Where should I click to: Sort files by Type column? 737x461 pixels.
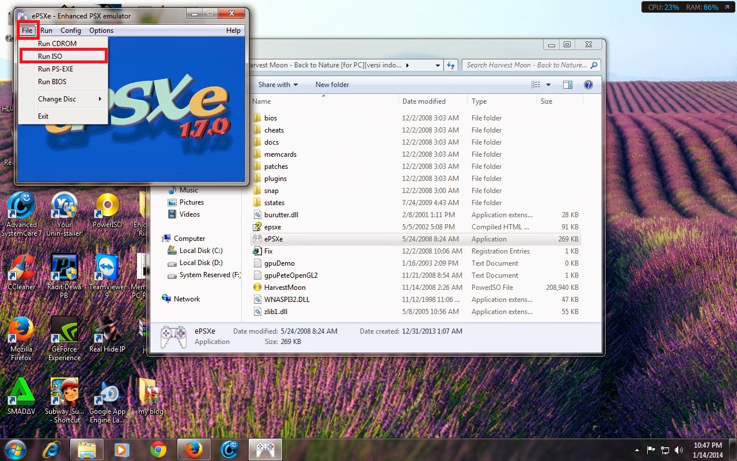pyautogui.click(x=502, y=101)
